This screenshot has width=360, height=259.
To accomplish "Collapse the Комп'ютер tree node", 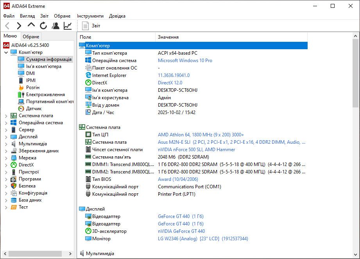I will click(x=6, y=52).
